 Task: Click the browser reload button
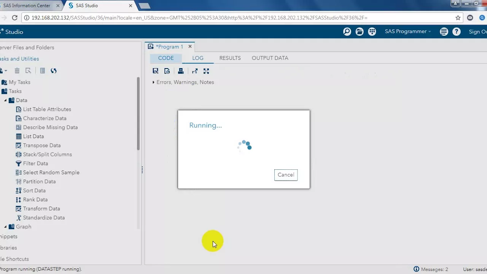(x=15, y=18)
